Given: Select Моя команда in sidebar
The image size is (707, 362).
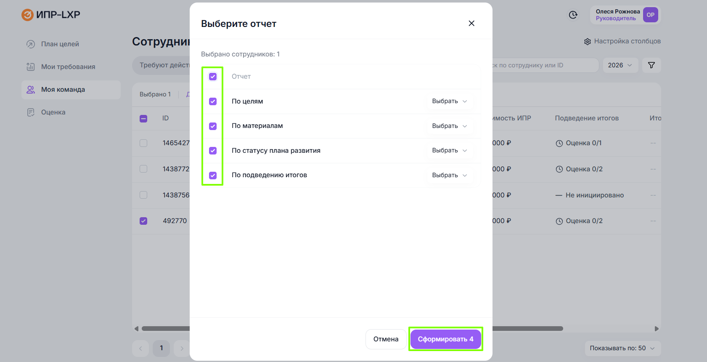Looking at the screenshot, I should pyautogui.click(x=71, y=90).
